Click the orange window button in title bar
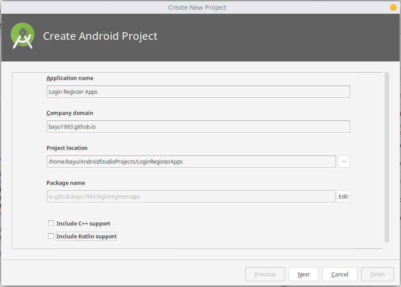Screen dimensions: 401x287 [393, 8]
